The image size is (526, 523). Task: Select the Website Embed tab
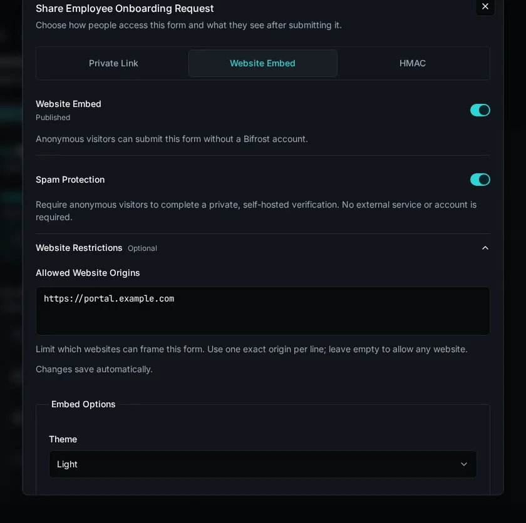(262, 63)
